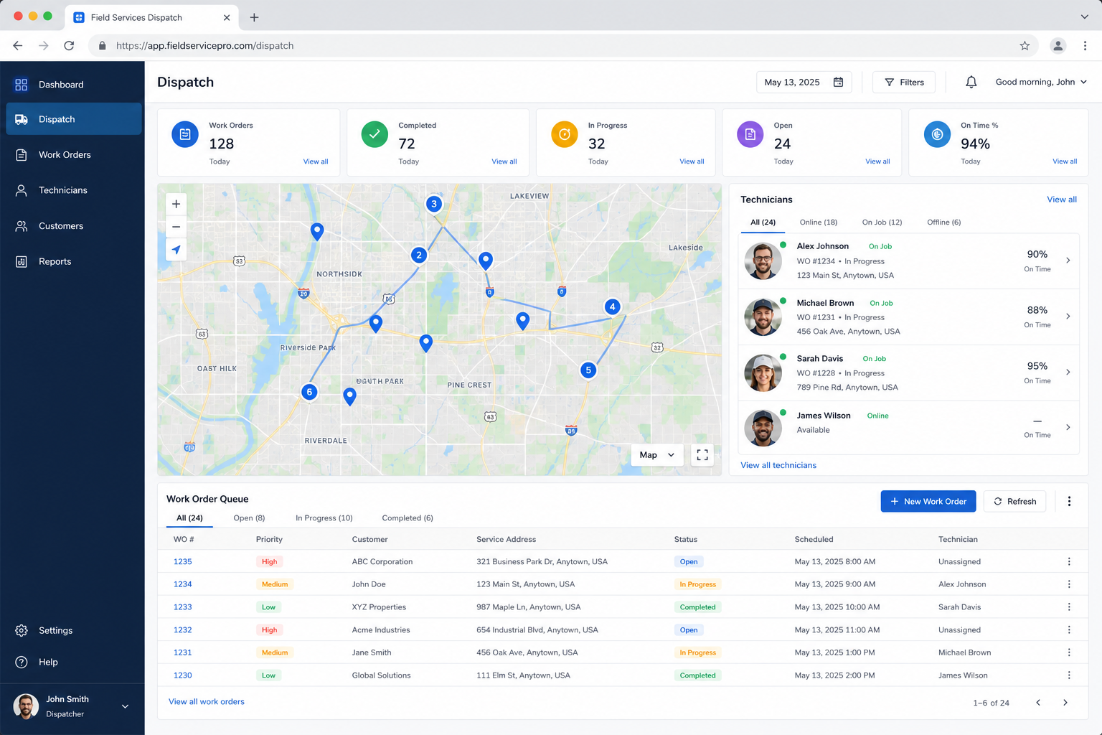Expand Sarah Davis technician details
1102x735 pixels.
pos(1068,373)
